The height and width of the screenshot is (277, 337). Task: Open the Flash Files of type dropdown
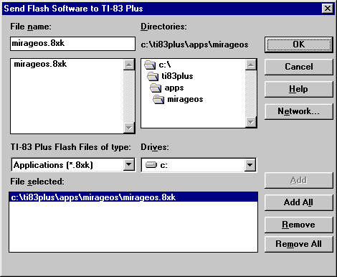[129, 164]
